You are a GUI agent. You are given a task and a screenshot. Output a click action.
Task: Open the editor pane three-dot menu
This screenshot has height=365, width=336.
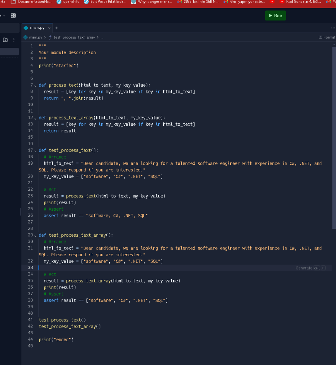click(x=333, y=28)
